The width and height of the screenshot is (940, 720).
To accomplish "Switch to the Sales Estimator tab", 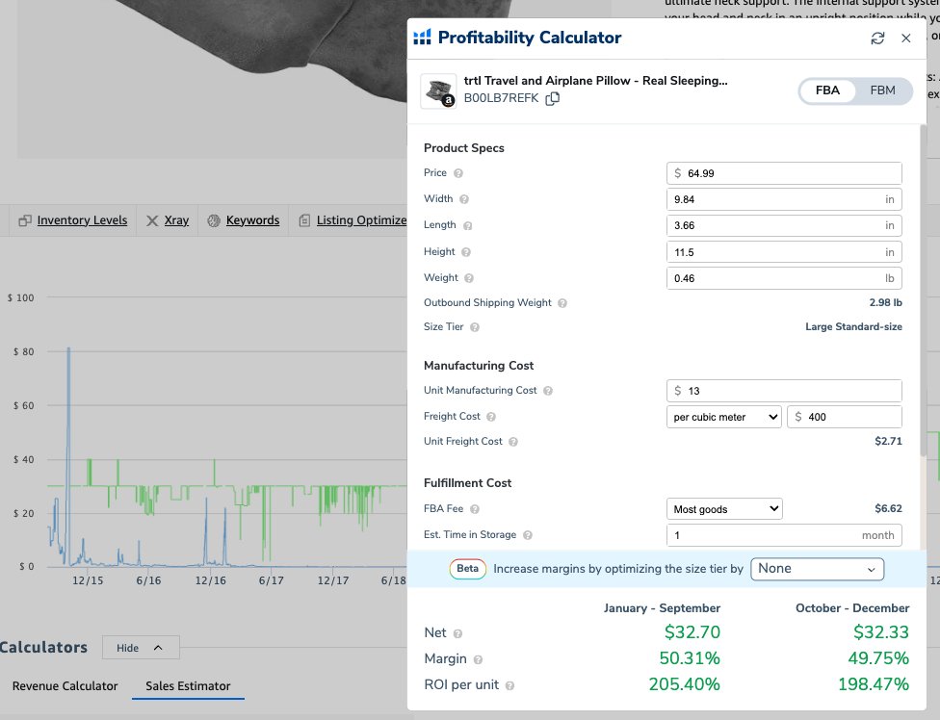I will [188, 686].
